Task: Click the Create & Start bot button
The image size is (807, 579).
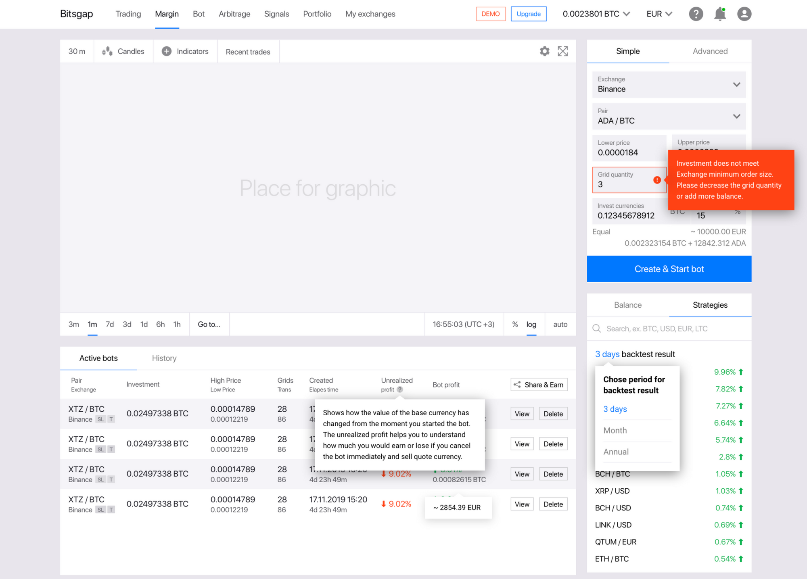Action: pos(669,269)
